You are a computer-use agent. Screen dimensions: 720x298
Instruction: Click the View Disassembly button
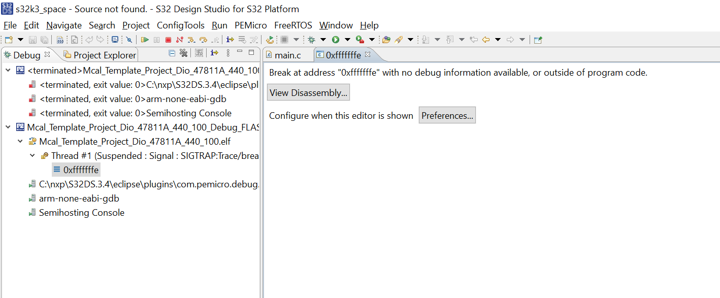308,92
